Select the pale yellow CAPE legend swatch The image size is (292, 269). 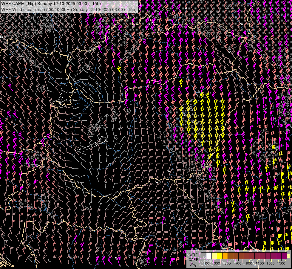click(214, 256)
